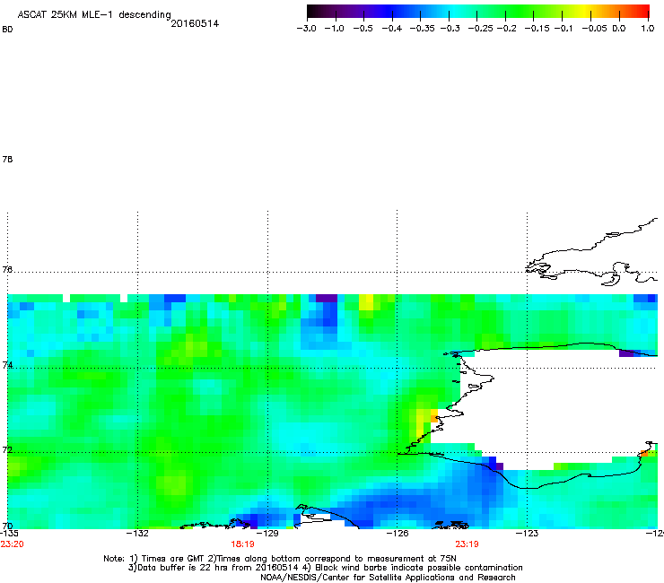Click the "-3.0" color scale label
The height and width of the screenshot is (583, 664).
[306, 29]
